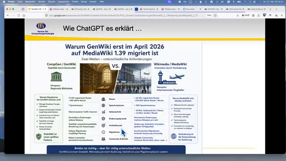Open the Lesezeichen menu
Image resolution: width=286 pixels, height=161 pixels.
pos(63,2)
